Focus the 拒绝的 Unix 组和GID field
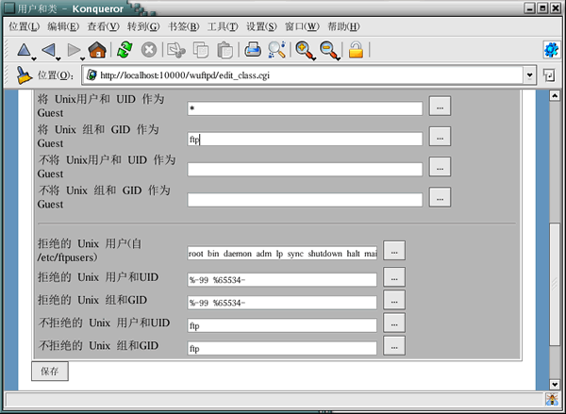This screenshot has height=414, width=566. (x=282, y=303)
